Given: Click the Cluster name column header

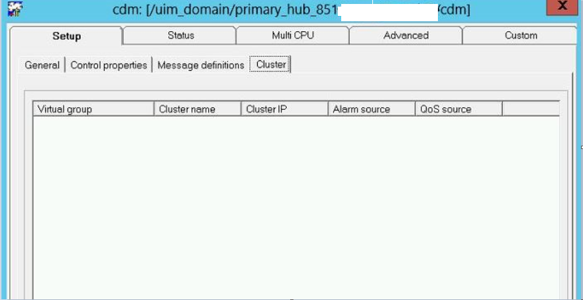Looking at the screenshot, I should [197, 109].
